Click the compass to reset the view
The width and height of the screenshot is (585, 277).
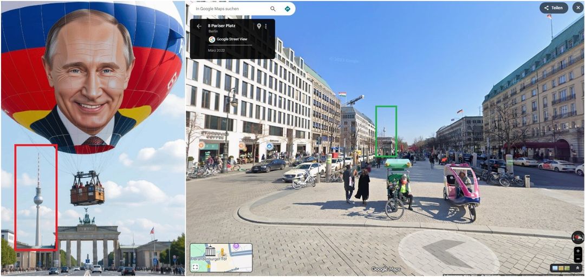coord(577,237)
